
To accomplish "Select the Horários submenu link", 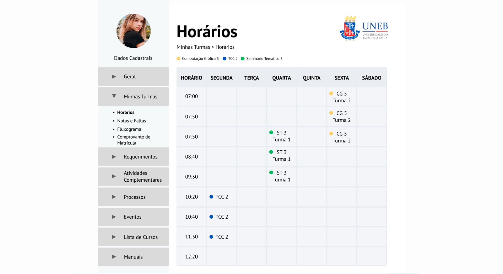I will (x=126, y=112).
